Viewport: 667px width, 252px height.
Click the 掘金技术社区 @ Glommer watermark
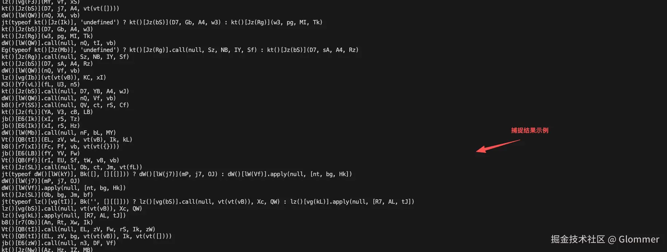[x=605, y=239]
